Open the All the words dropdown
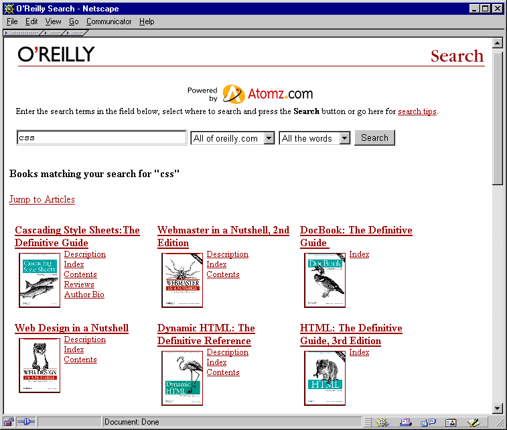 pyautogui.click(x=315, y=138)
